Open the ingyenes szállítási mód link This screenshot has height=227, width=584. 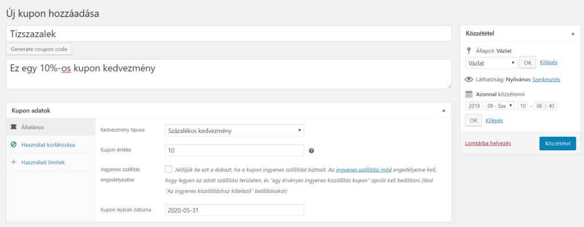(x=363, y=169)
